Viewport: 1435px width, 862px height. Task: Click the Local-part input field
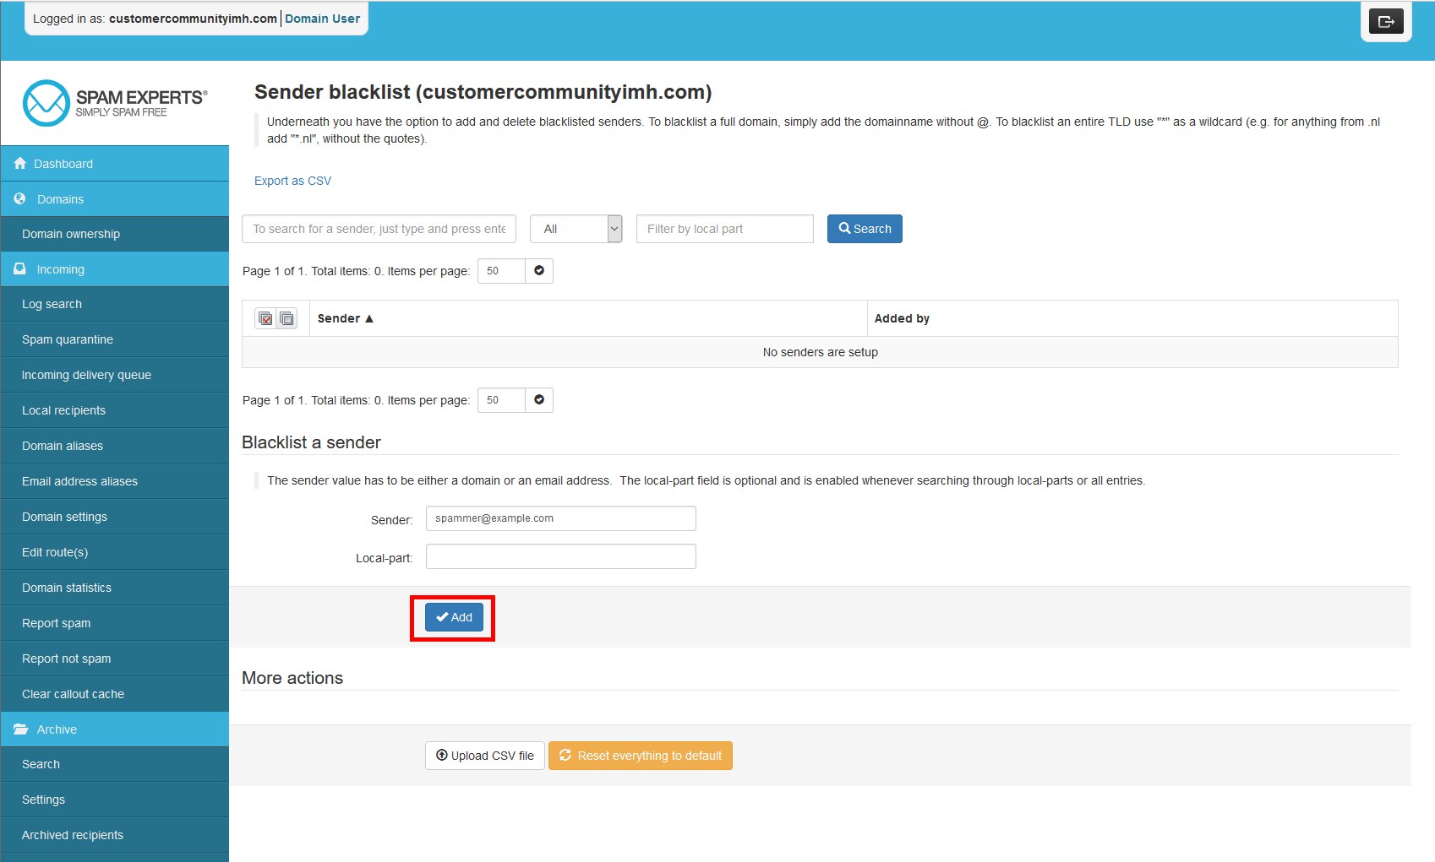pos(561,556)
